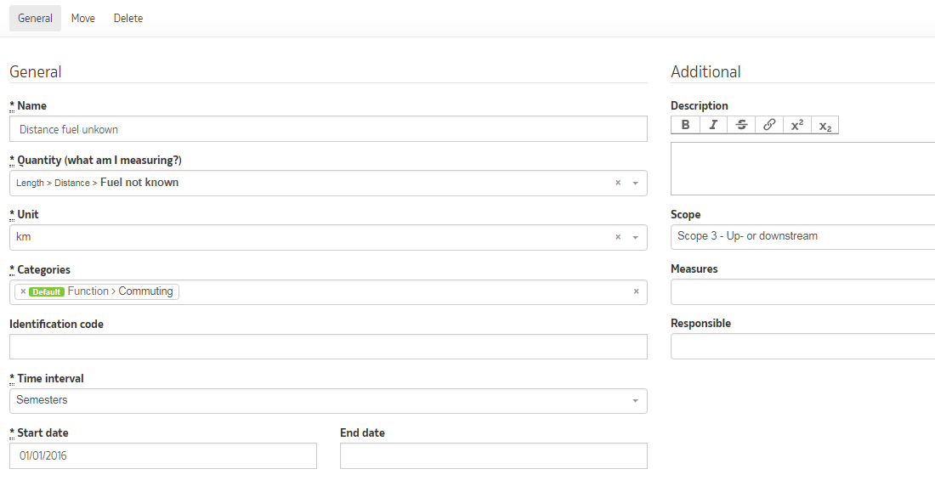Open the Delete tab
935x486 pixels.
(x=128, y=19)
